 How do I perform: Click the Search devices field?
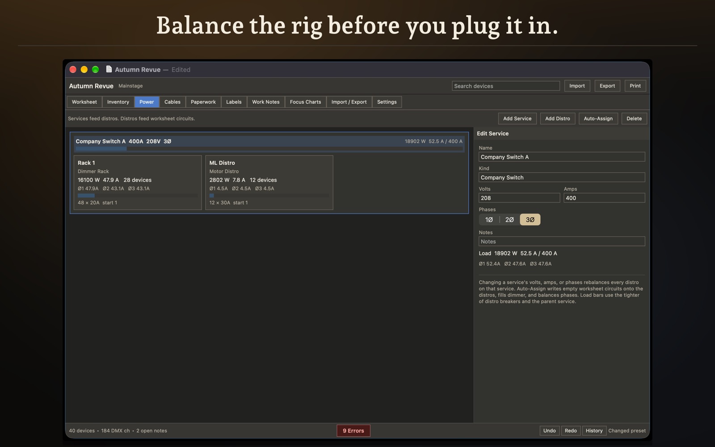pyautogui.click(x=506, y=86)
